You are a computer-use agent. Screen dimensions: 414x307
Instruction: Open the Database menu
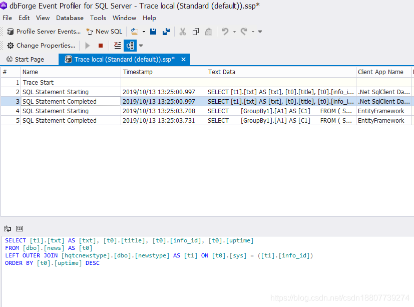[x=70, y=18]
